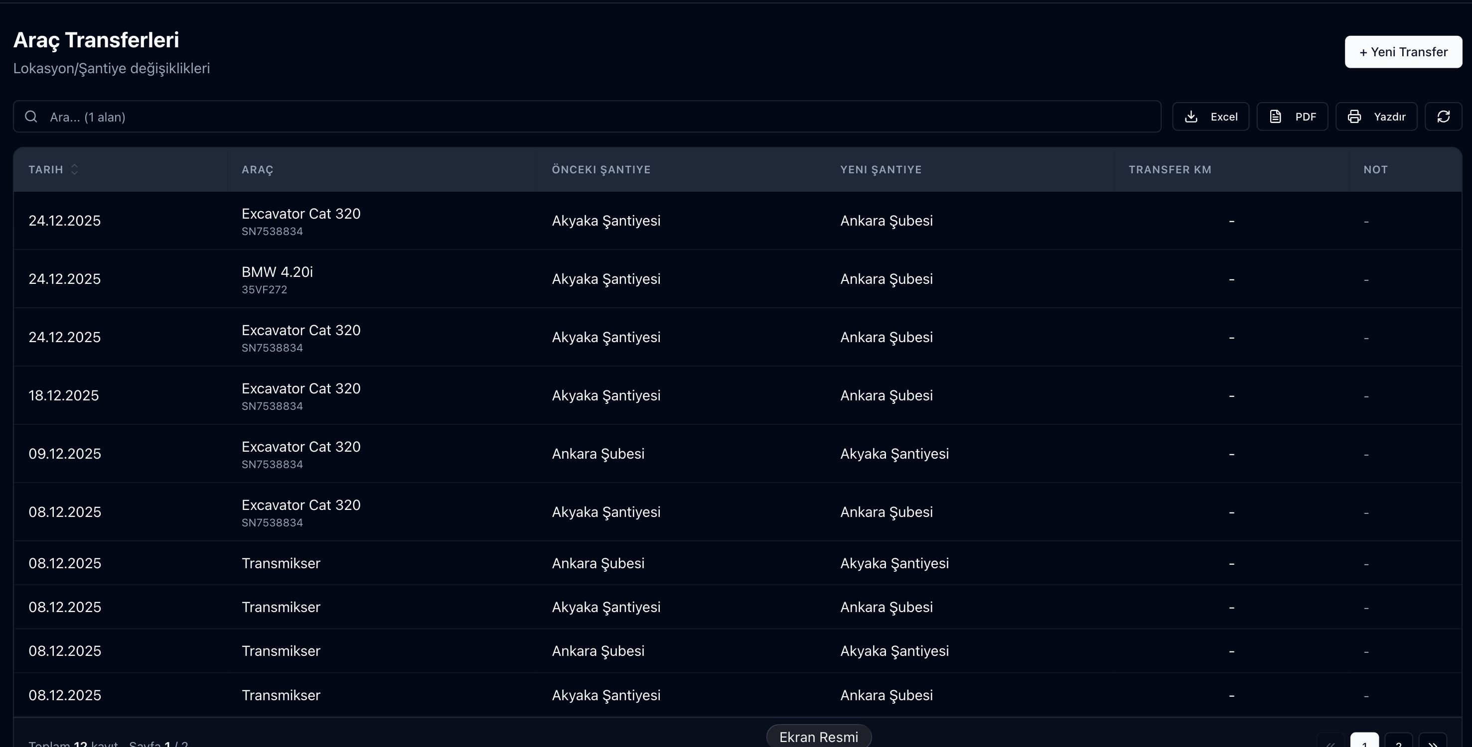Image resolution: width=1472 pixels, height=747 pixels.
Task: Select Akyaka Şantiyesi in the BMW 4.20i row
Action: click(606, 279)
